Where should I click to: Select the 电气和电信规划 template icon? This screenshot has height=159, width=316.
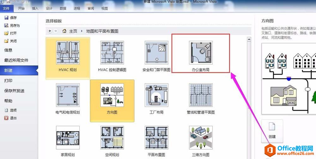tap(68, 95)
